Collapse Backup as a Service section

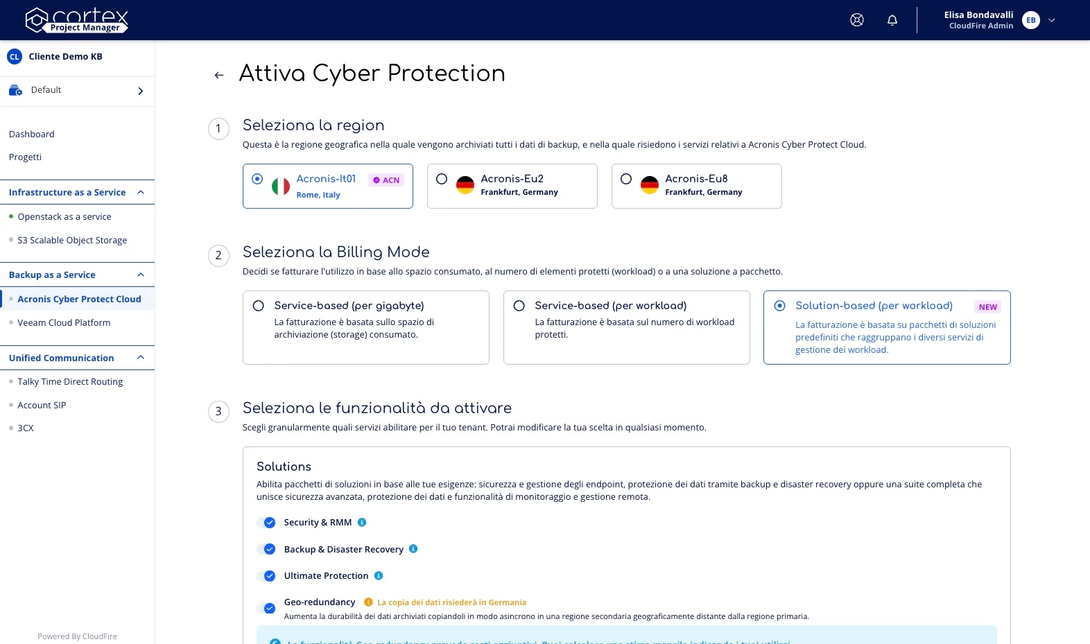[141, 275]
